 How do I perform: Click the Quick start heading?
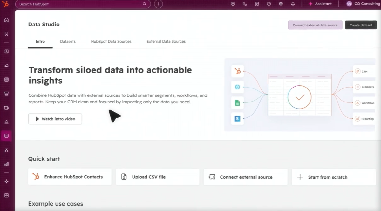pos(44,159)
